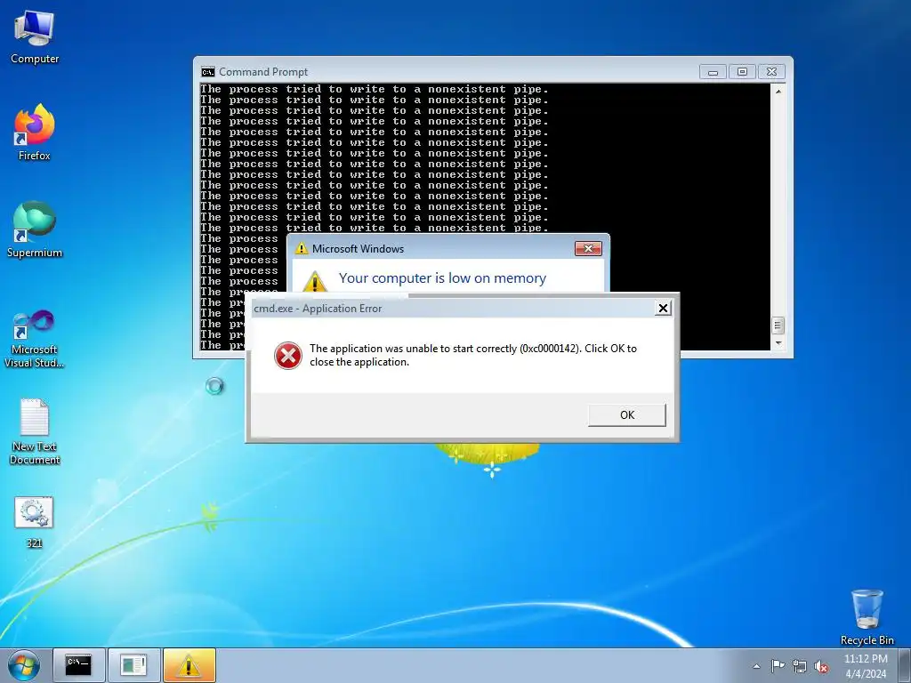Click the network tray icon
This screenshot has height=683, width=911.
tap(800, 666)
